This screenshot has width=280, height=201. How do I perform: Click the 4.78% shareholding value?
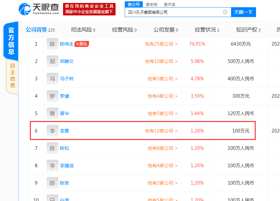(x=197, y=79)
